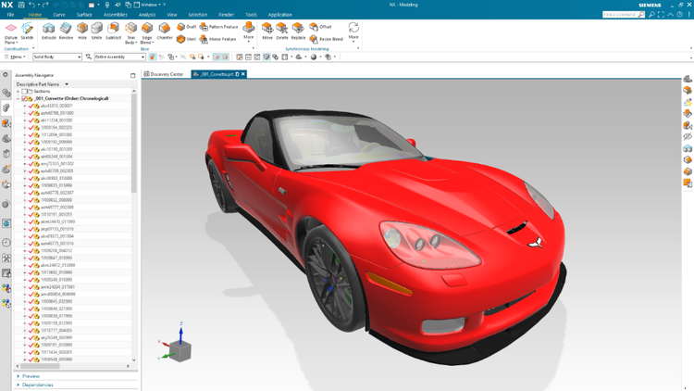Select the Resize Blend command
The height and width of the screenshot is (391, 694).
click(327, 39)
